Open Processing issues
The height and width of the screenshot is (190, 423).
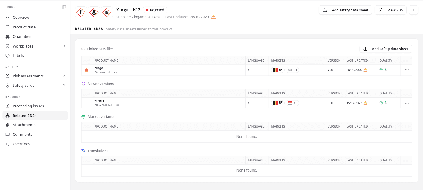click(35, 106)
